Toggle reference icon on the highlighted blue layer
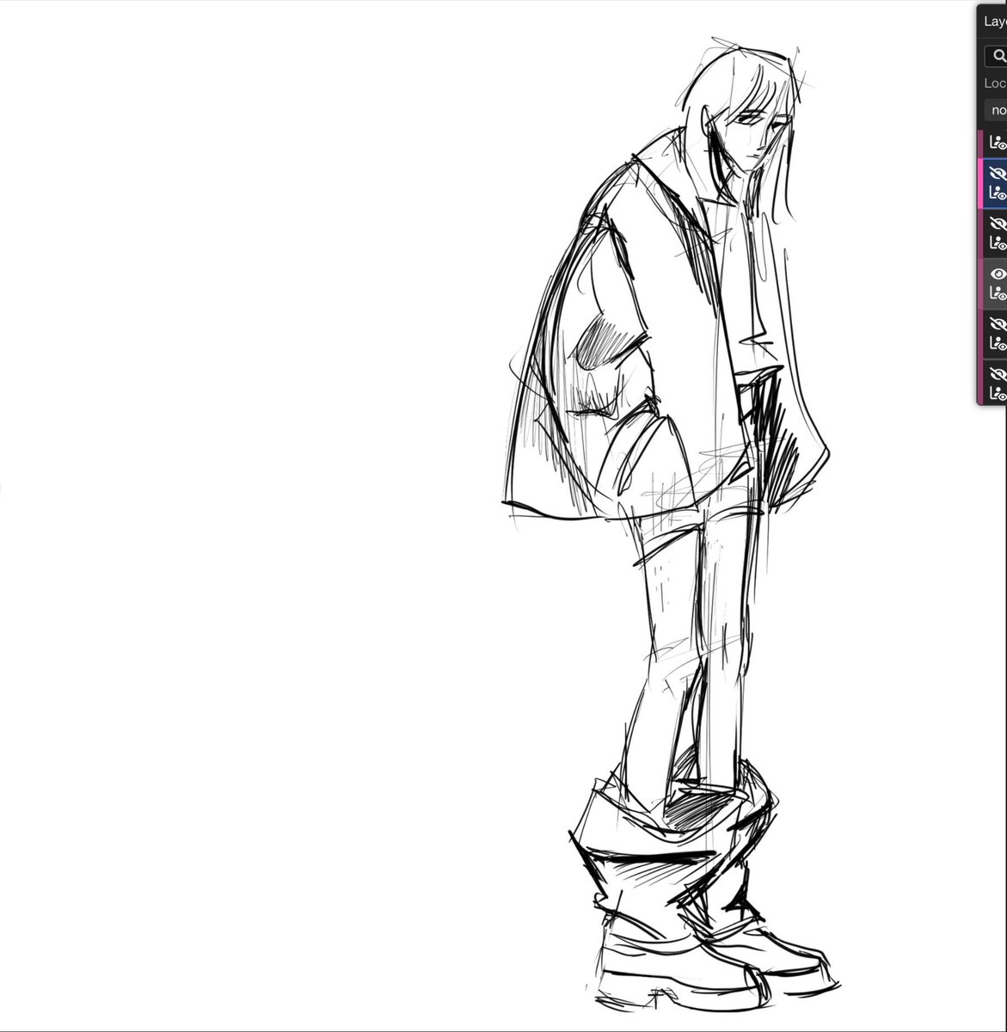1007x1032 pixels. [x=998, y=193]
